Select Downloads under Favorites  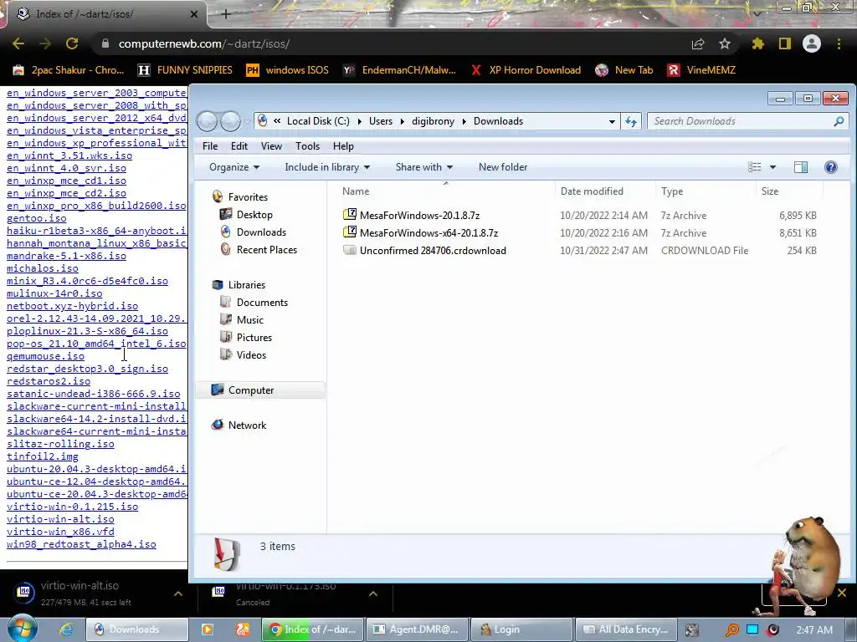[x=261, y=232]
